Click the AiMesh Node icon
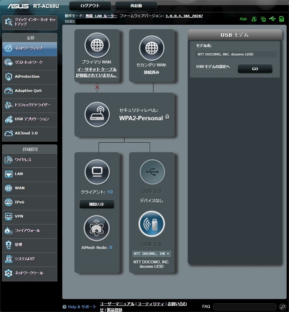 coord(97,228)
